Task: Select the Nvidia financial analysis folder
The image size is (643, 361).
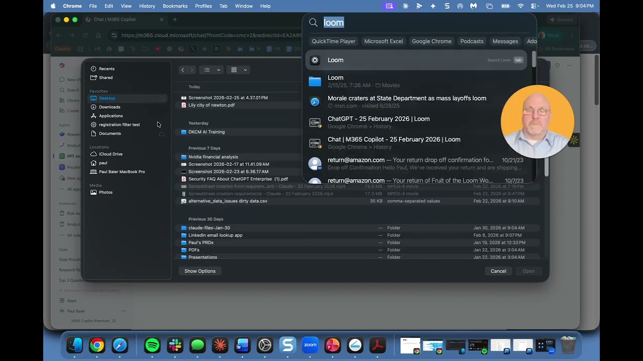Action: [213, 157]
